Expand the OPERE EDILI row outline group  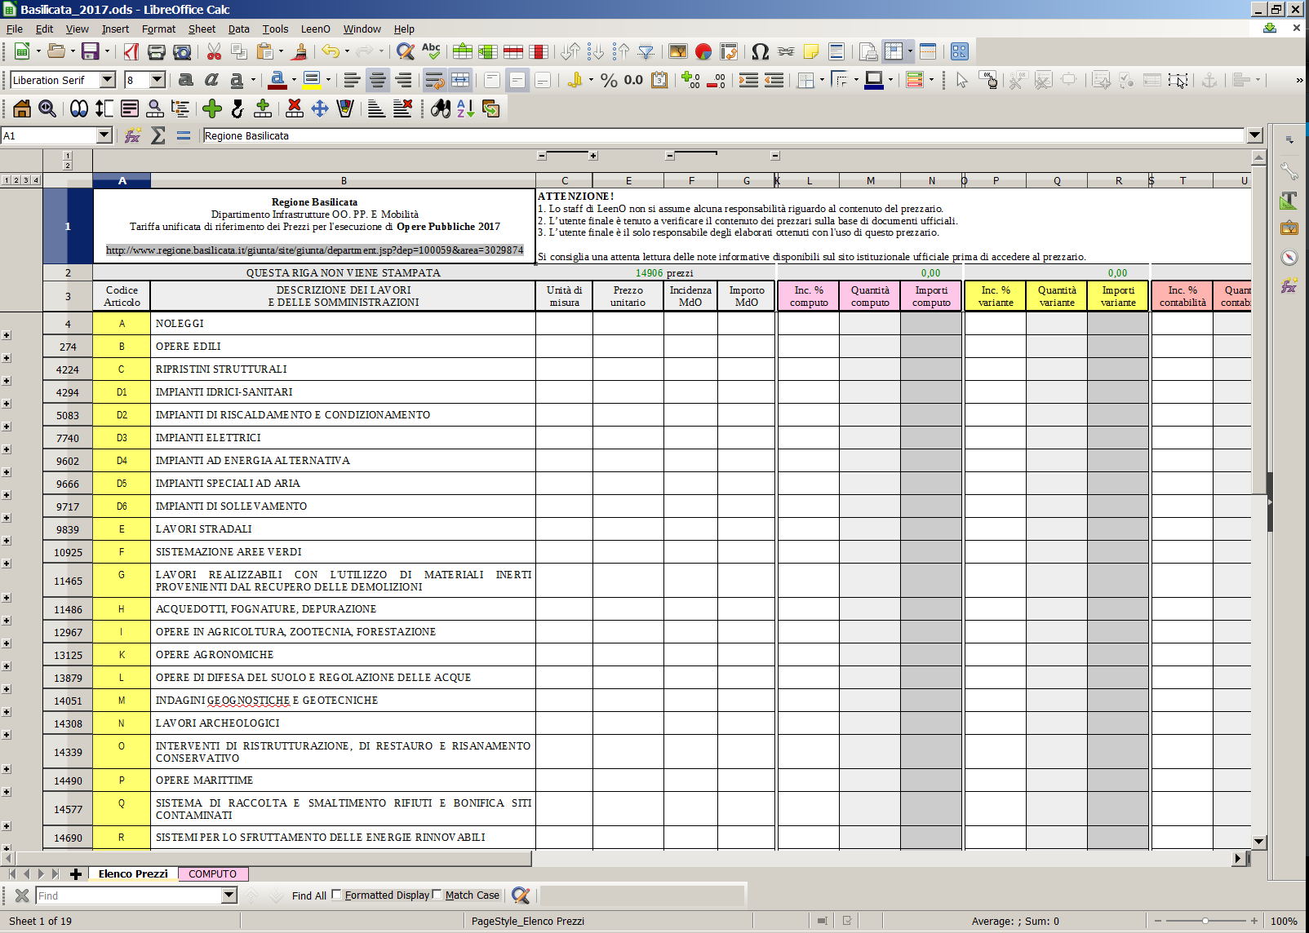[x=7, y=358]
